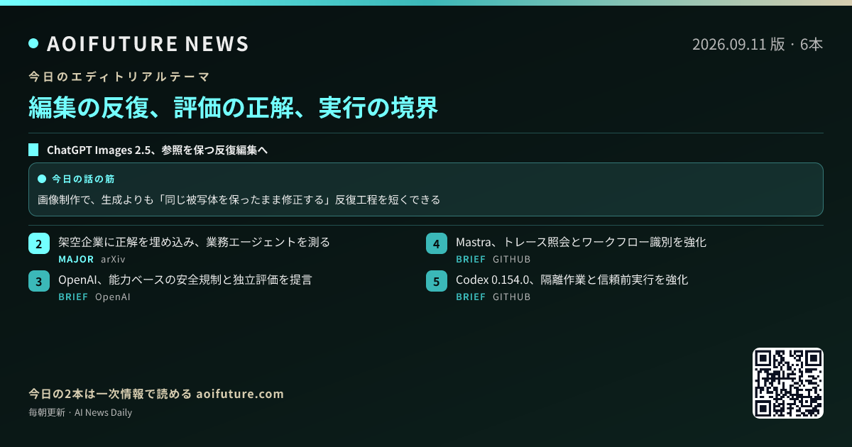Click the BRIEF tag under the OpenAI story
Screen dimensions: 852x447
point(73,297)
